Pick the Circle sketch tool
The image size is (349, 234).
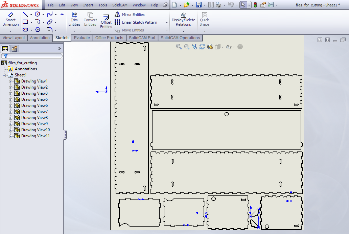click(38, 15)
